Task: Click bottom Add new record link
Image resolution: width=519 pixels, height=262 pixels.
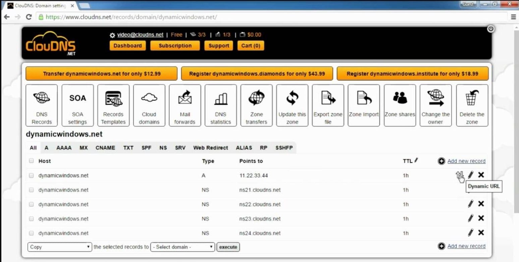Action: 466,246
